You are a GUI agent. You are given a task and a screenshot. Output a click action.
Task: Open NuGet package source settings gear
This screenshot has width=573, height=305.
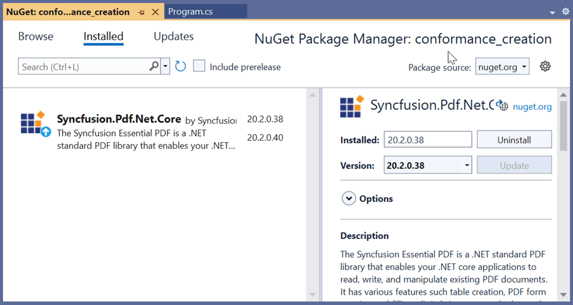click(x=545, y=66)
